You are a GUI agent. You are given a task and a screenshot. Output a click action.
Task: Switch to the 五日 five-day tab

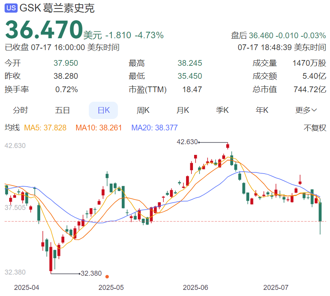coord(62,110)
